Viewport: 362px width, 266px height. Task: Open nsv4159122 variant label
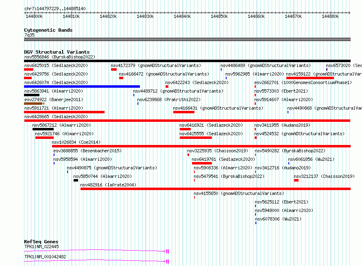tap(324, 74)
